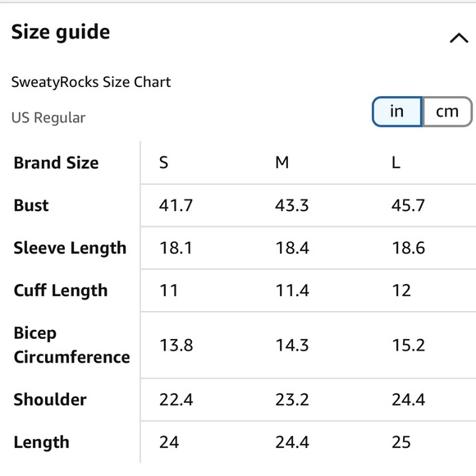Viewport: 476px width, 476px height.
Task: Click the medium bust value 43.3
Action: point(292,205)
